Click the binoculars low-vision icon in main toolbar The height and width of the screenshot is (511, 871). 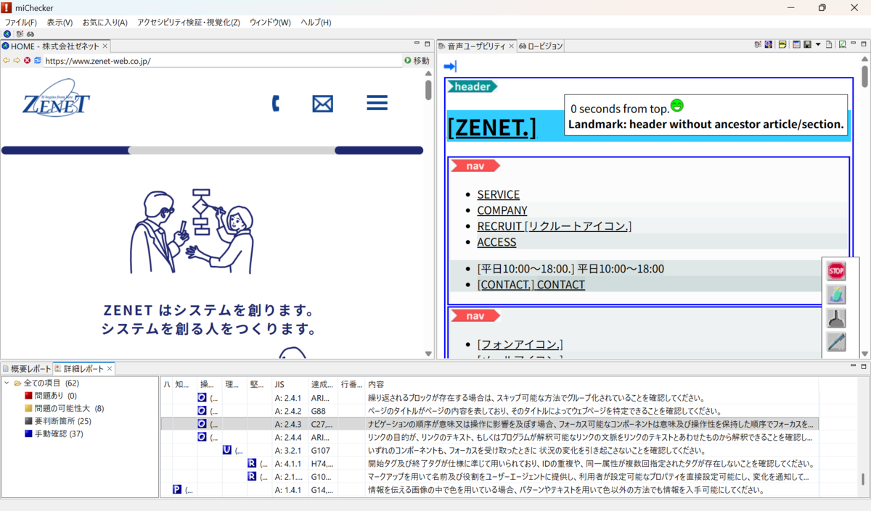pos(30,33)
